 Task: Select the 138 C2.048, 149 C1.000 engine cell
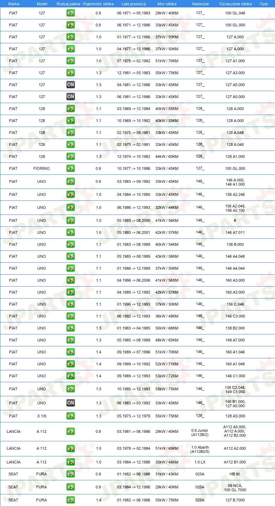pyautogui.click(x=236, y=390)
